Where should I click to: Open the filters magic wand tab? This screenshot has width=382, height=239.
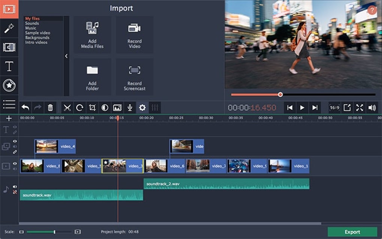(x=9, y=28)
